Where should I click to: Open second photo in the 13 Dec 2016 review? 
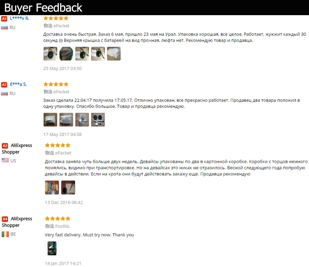coord(68,187)
